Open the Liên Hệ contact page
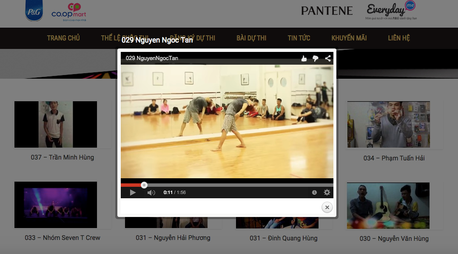Screen dimensions: 458x254 (399, 38)
